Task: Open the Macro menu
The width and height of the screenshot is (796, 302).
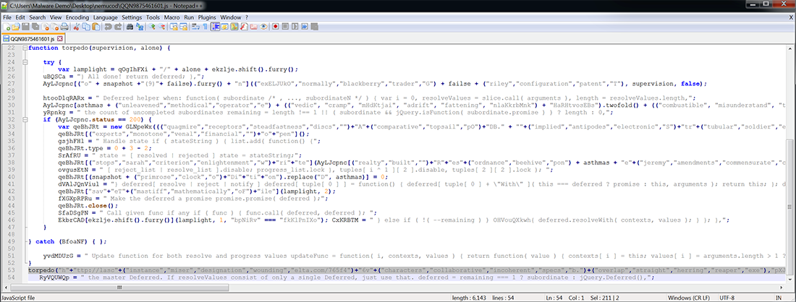Action: [x=172, y=17]
